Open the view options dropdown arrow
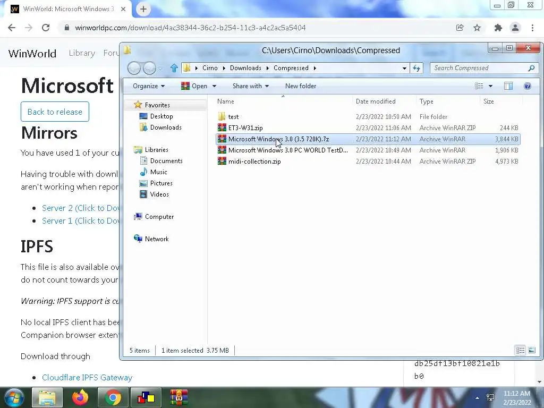Screen dimensions: 544x408 (x=490, y=86)
